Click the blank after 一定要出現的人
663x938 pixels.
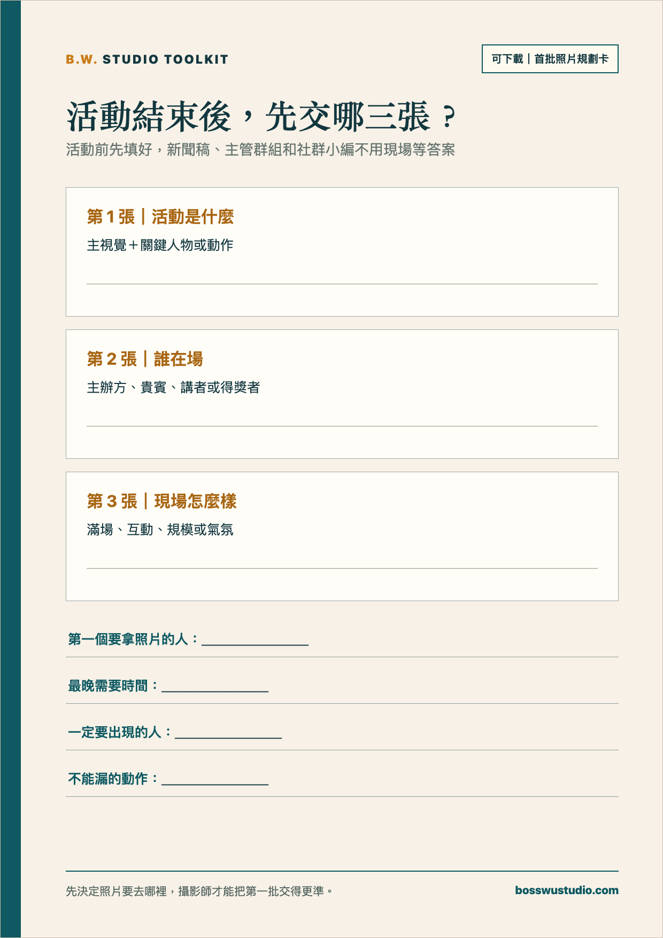228,734
